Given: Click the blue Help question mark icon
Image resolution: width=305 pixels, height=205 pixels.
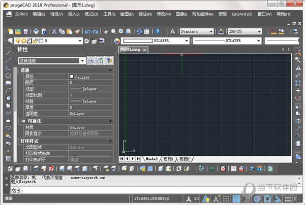Looking at the screenshot, I should tap(158, 31).
